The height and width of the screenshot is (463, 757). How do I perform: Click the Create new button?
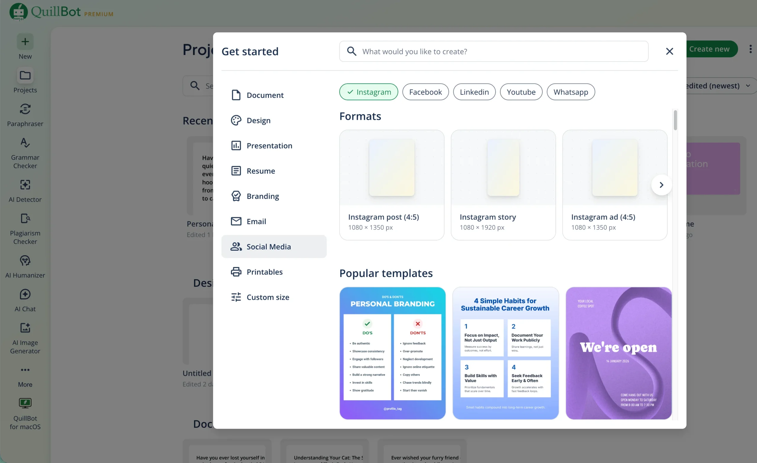point(712,49)
